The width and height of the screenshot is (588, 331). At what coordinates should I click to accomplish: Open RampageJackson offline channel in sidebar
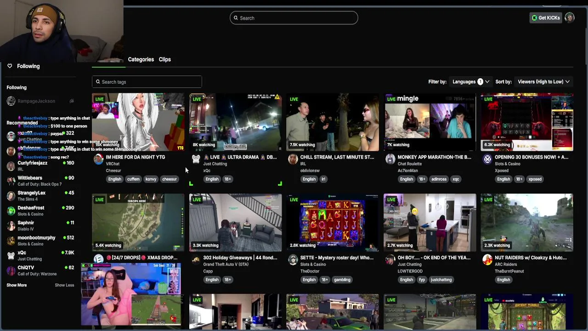point(40,101)
